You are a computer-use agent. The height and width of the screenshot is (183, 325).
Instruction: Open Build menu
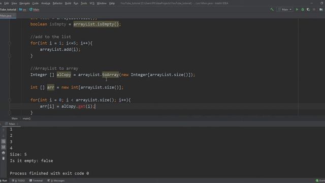pyautogui.click(x=68, y=4)
